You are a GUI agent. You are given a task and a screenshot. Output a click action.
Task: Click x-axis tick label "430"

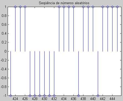(44, 99)
